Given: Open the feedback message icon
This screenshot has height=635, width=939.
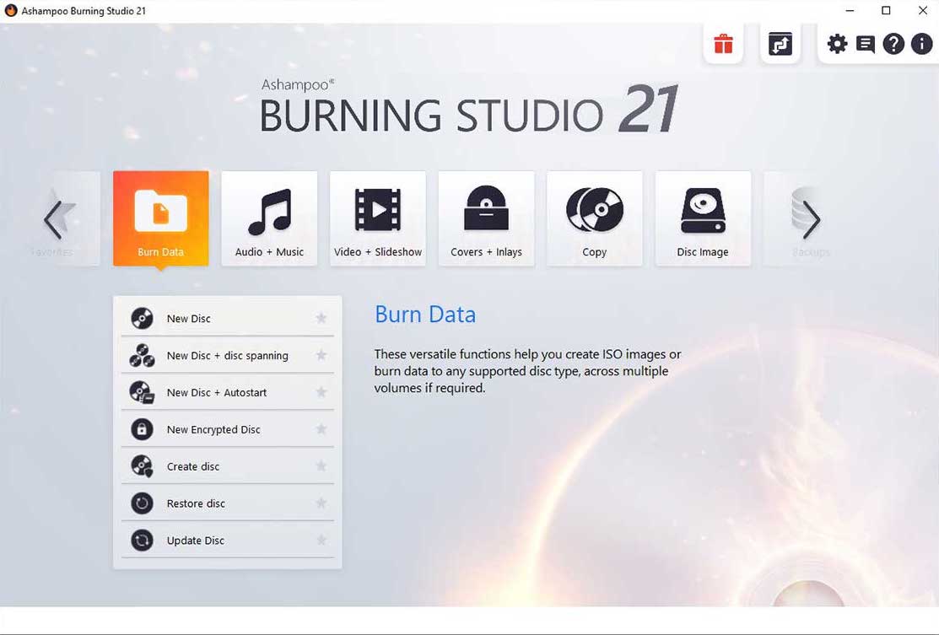Looking at the screenshot, I should 866,44.
